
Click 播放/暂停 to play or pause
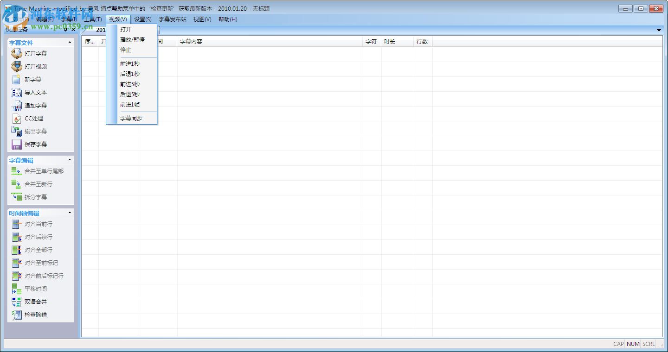point(132,40)
